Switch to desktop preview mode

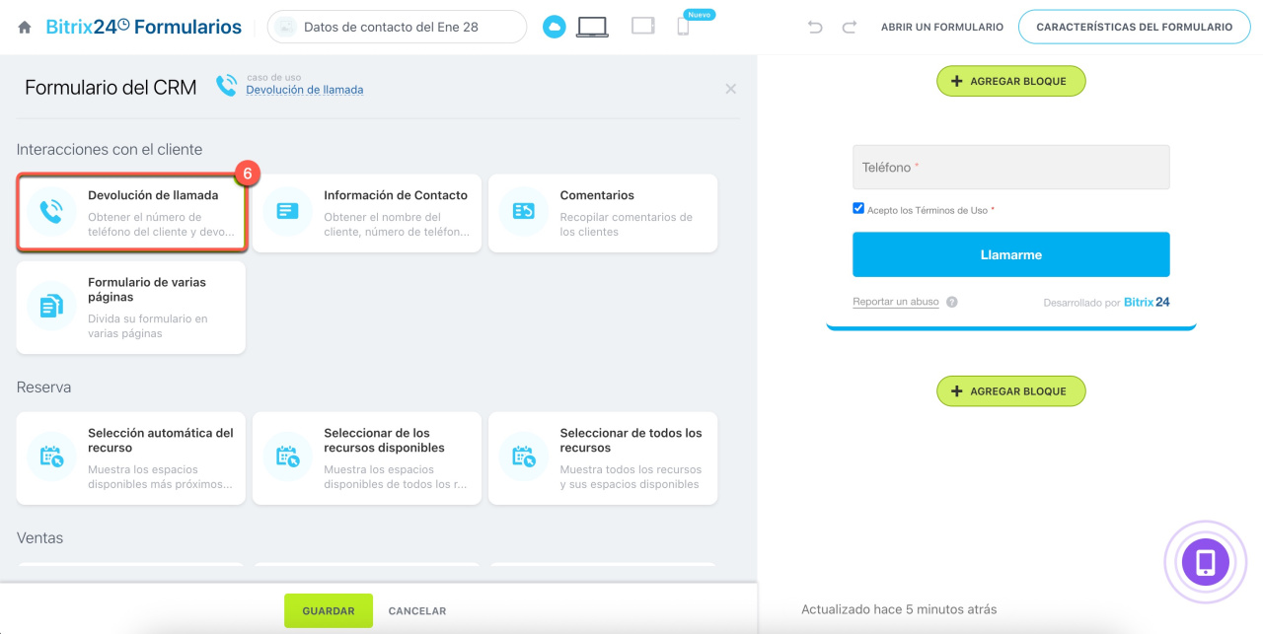coord(592,28)
